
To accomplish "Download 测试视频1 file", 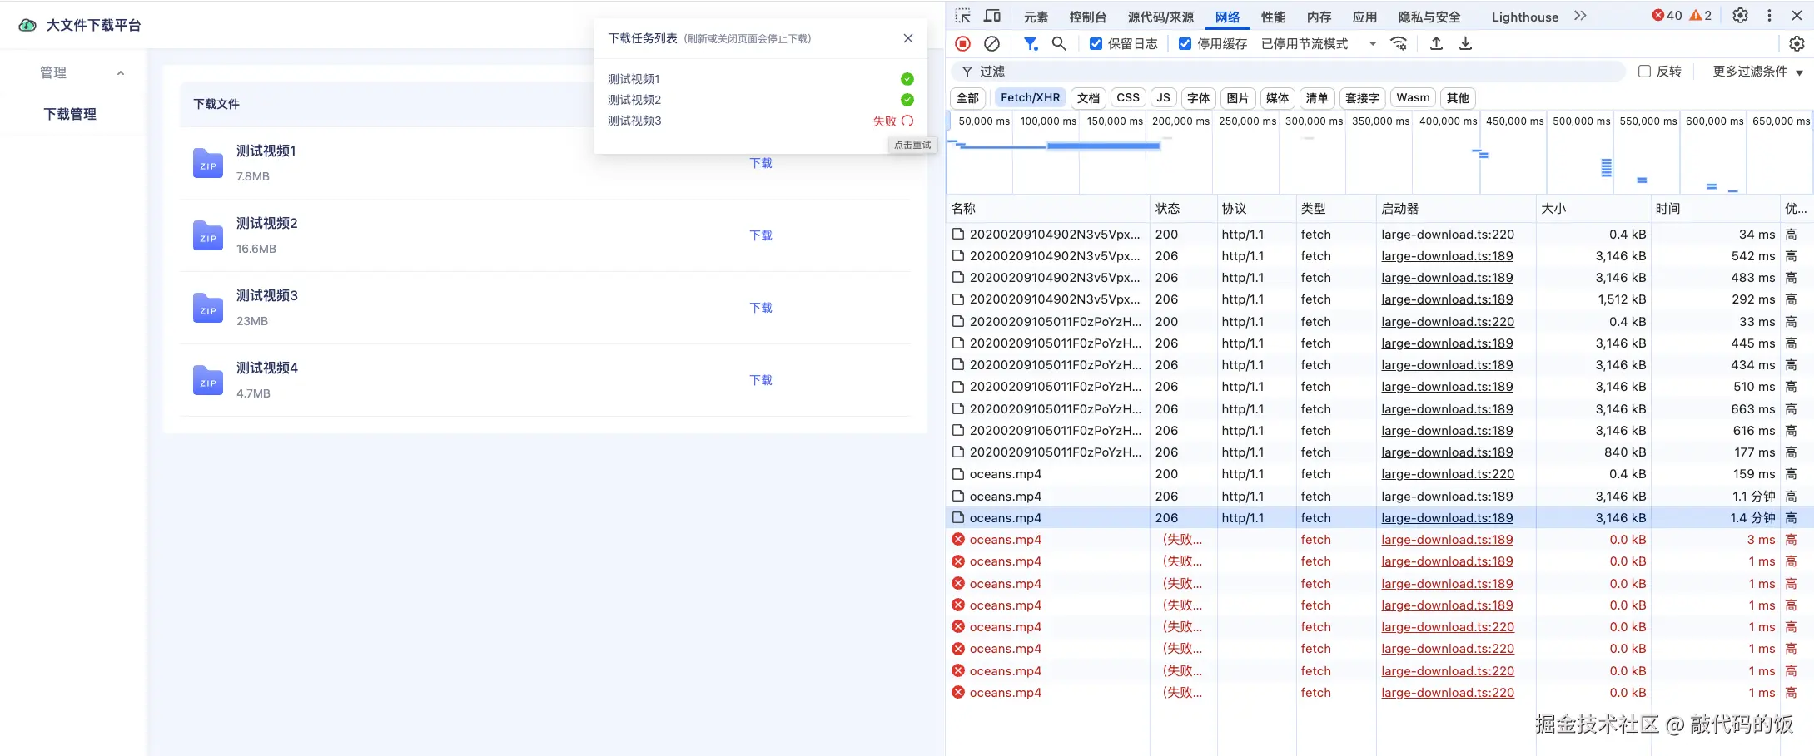I will 760,163.
